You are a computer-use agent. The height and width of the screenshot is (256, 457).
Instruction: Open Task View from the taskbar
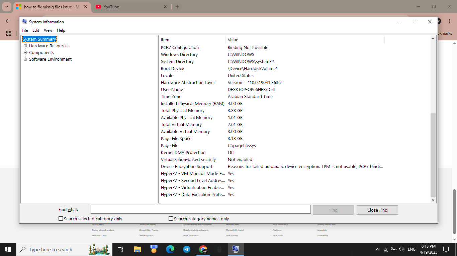[x=120, y=249]
